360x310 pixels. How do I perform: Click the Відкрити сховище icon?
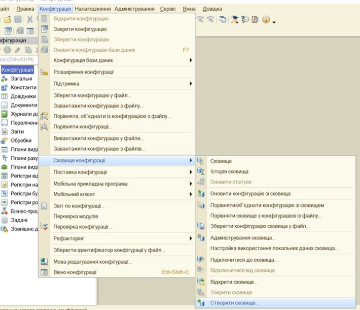[x=200, y=282]
